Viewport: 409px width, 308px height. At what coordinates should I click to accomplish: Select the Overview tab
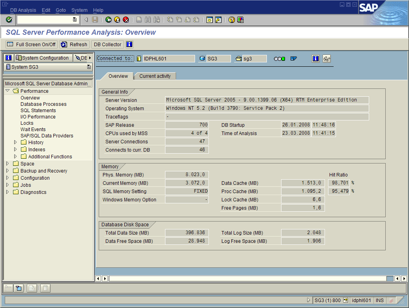[x=118, y=76]
